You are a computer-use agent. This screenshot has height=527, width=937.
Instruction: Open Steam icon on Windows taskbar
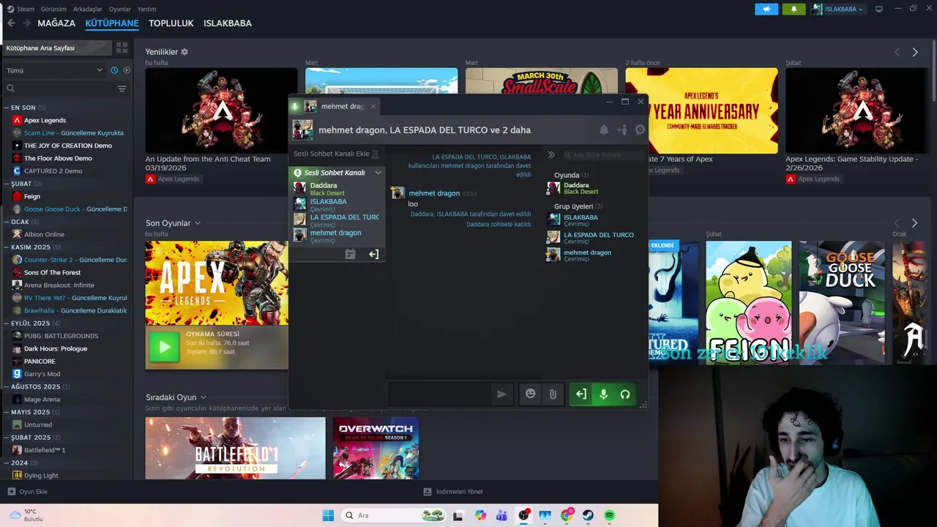pyautogui.click(x=588, y=515)
